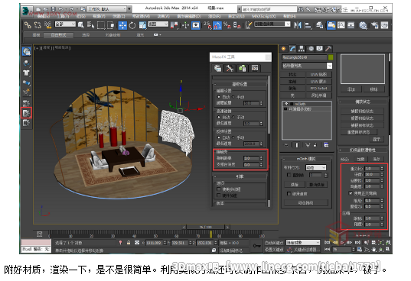Click the 自动关键点 auto key button

point(274,243)
